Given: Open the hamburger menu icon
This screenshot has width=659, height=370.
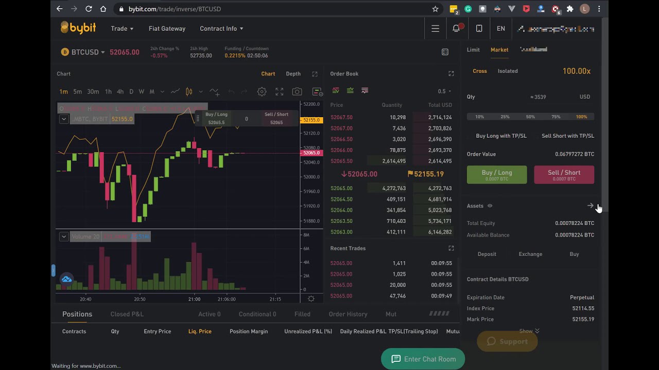Looking at the screenshot, I should pyautogui.click(x=436, y=29).
